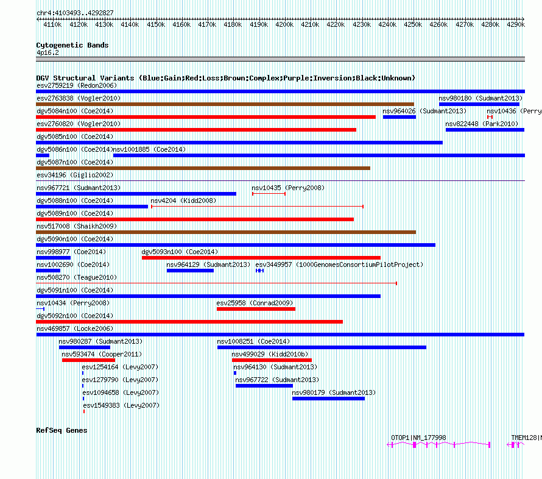Click the nsv967722 (Sudmant2013) blue bar
This screenshot has width=542, height=479.
pyautogui.click(x=264, y=386)
